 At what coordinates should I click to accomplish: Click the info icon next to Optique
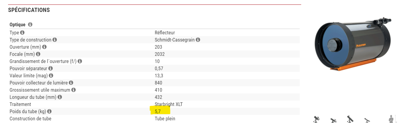click(x=30, y=25)
